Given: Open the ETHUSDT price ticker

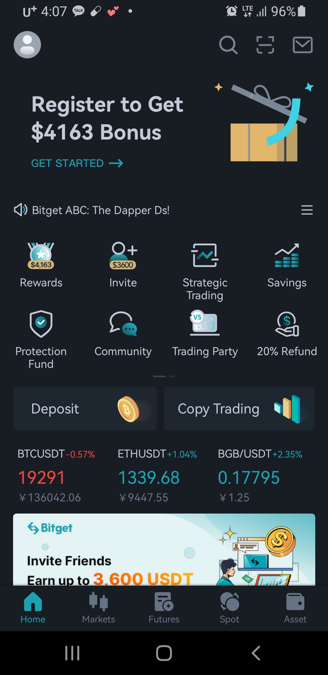Looking at the screenshot, I should (x=157, y=475).
